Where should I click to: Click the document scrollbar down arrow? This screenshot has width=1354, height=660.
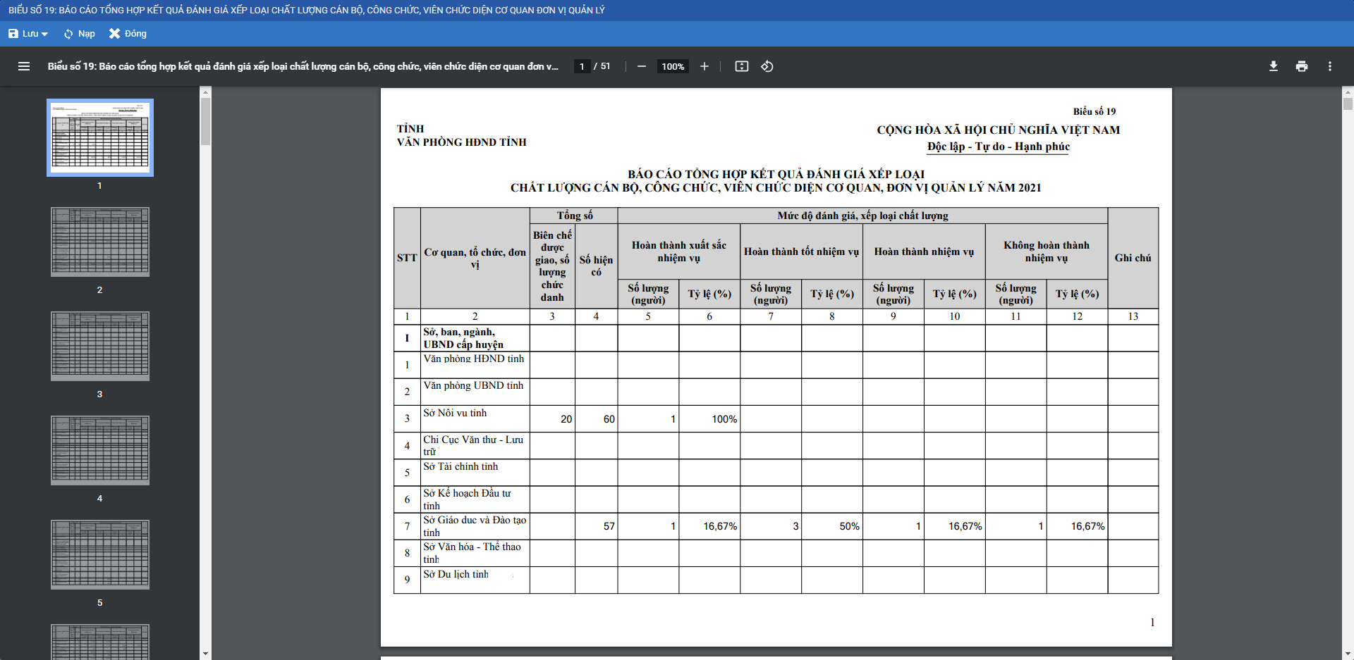pos(1348,654)
